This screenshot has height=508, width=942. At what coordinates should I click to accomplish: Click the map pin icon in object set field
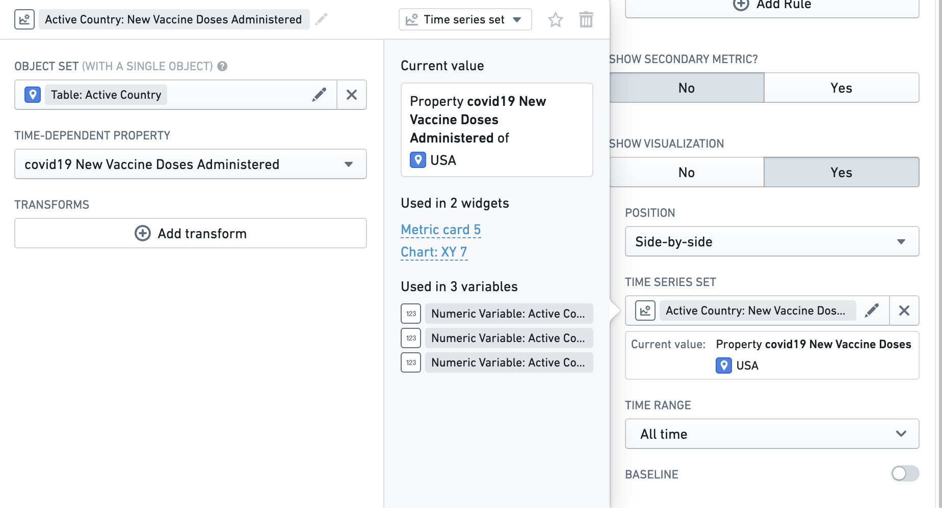coord(33,95)
